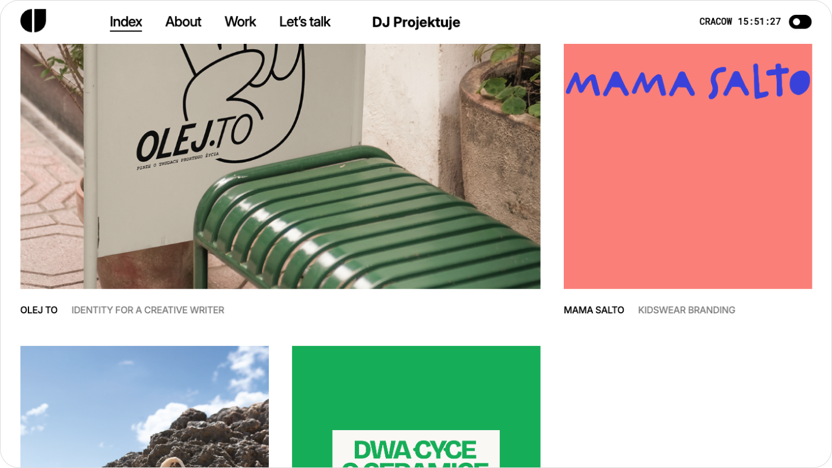The height and width of the screenshot is (468, 832).
Task: Toggle the dark mode switch
Action: [800, 22]
